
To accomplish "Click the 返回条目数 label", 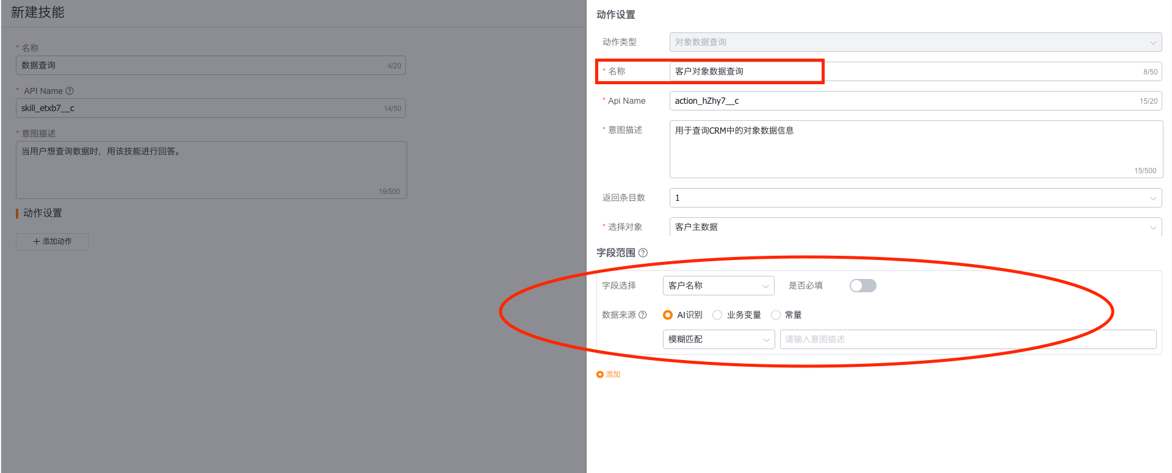I will (x=624, y=198).
